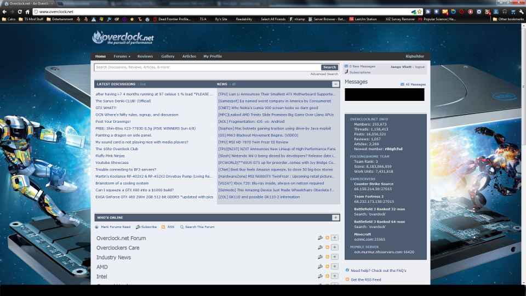Open 'Youtube Showcase' discussion

pos(112,162)
